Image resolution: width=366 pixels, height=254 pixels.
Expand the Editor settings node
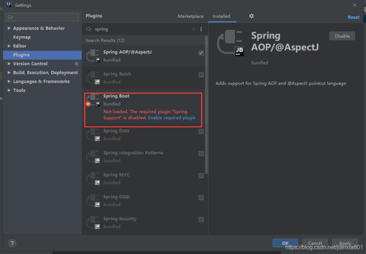pos(9,46)
